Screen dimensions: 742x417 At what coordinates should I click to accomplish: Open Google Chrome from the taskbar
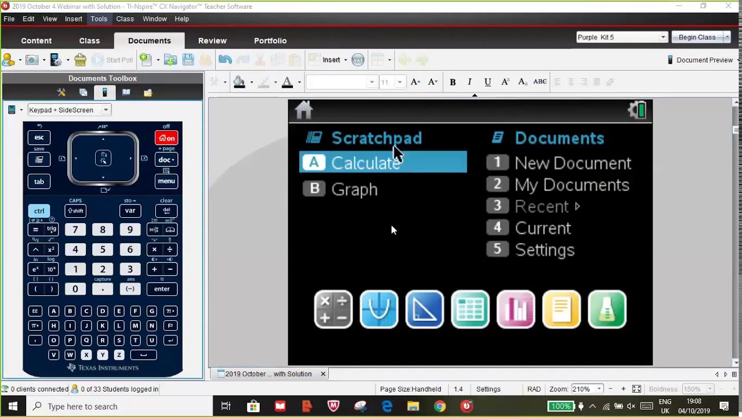coord(439,407)
